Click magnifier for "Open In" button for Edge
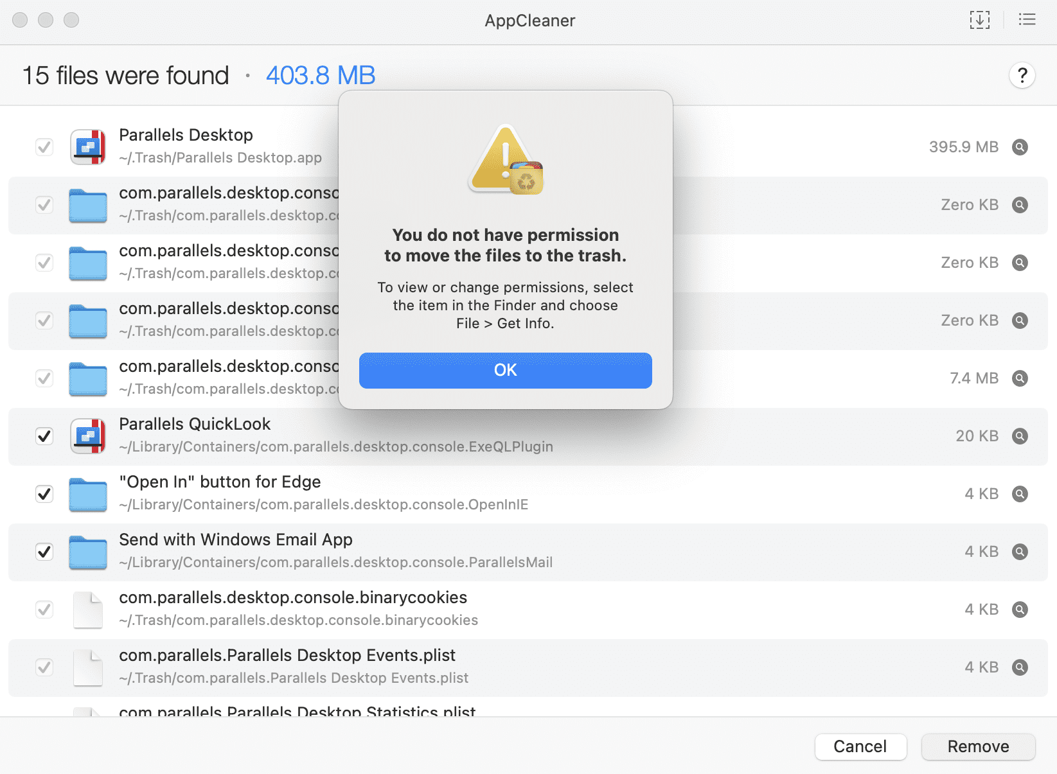The height and width of the screenshot is (774, 1057). 1020,494
